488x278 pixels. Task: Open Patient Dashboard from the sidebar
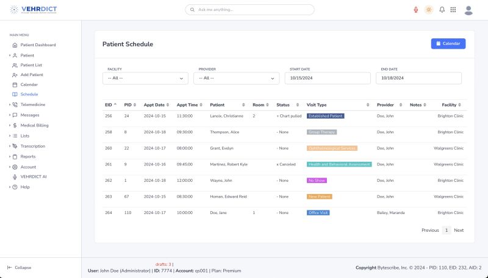pos(38,45)
